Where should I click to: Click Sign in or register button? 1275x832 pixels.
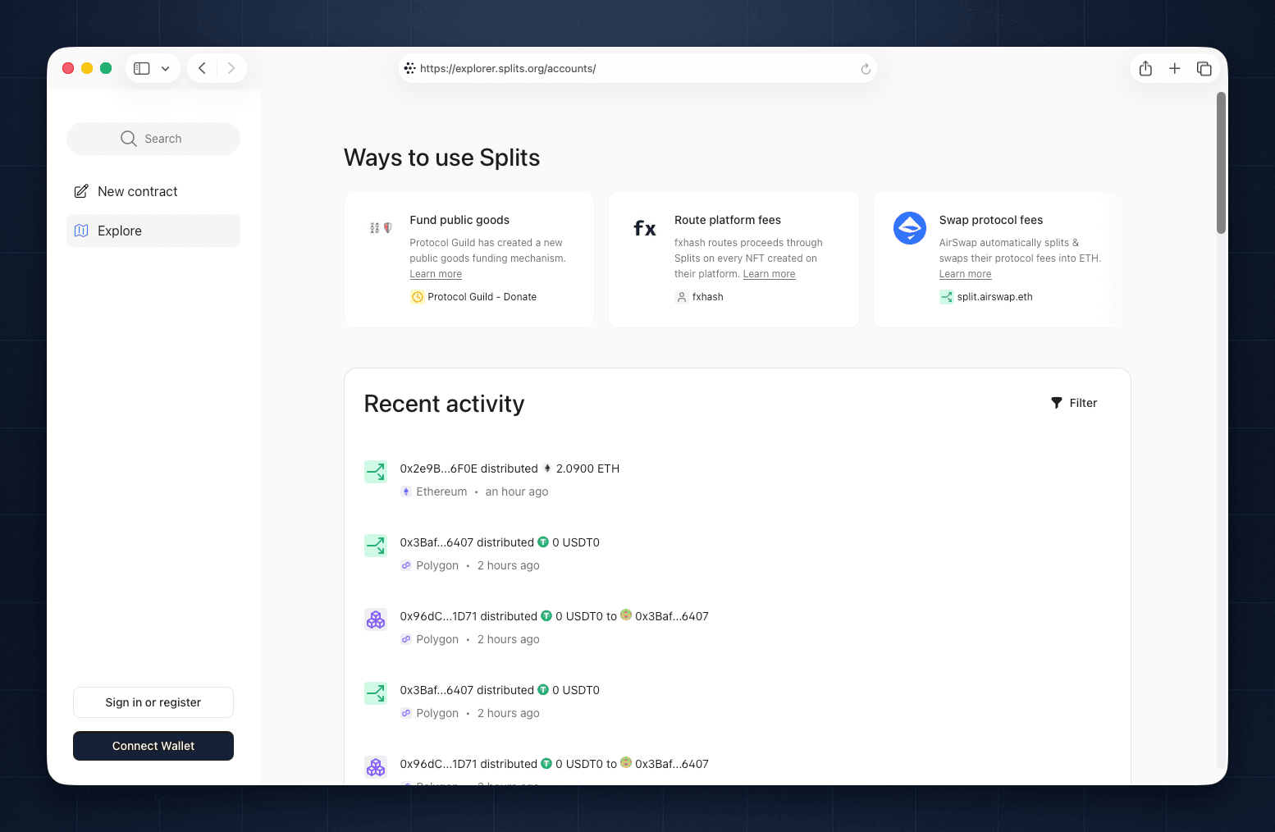(x=153, y=702)
